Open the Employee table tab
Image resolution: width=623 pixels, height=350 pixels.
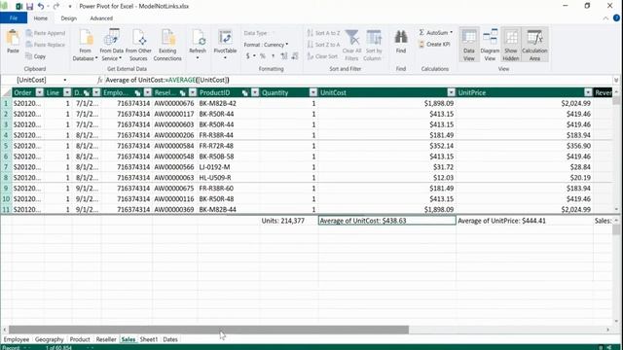pos(17,339)
